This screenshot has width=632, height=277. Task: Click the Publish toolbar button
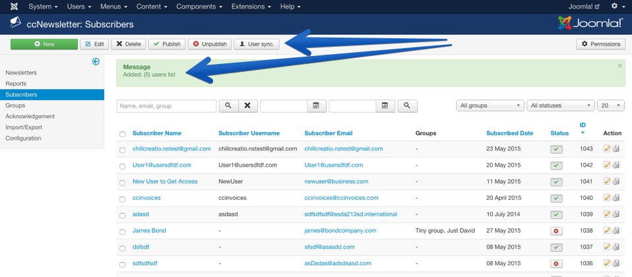(x=167, y=44)
